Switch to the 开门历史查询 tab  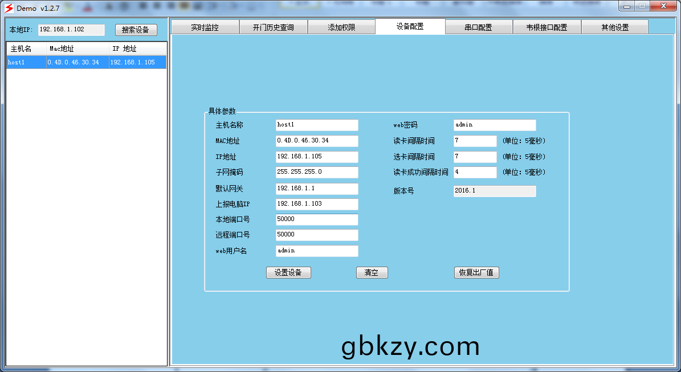pos(273,27)
